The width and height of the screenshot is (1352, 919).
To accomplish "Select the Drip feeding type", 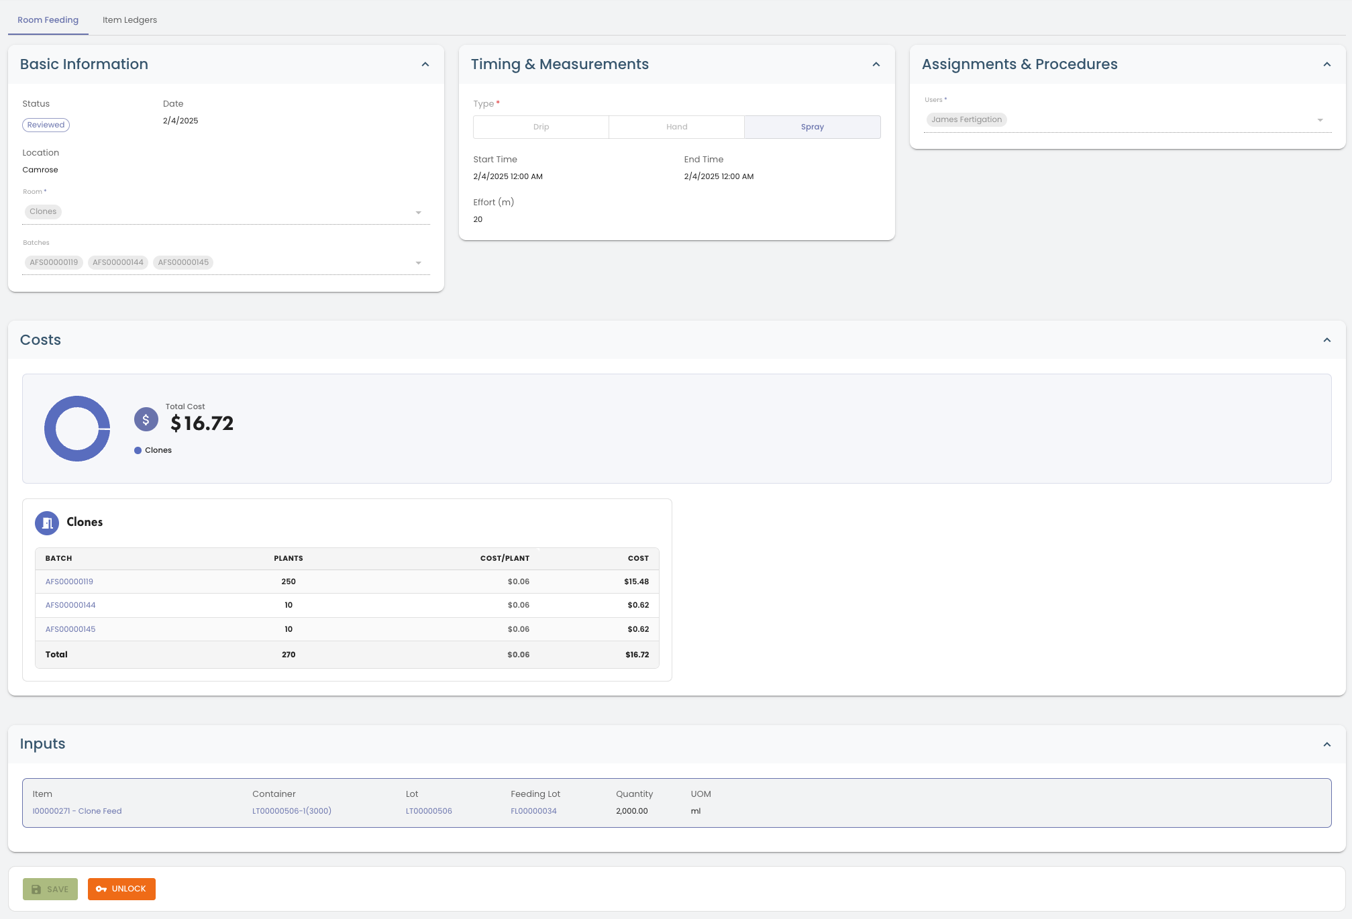I will point(541,127).
